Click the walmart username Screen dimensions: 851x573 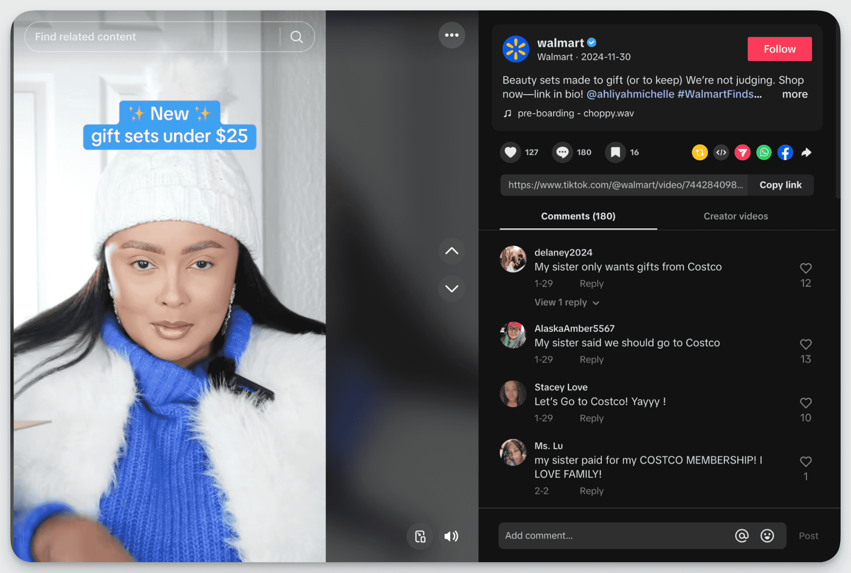(x=560, y=43)
